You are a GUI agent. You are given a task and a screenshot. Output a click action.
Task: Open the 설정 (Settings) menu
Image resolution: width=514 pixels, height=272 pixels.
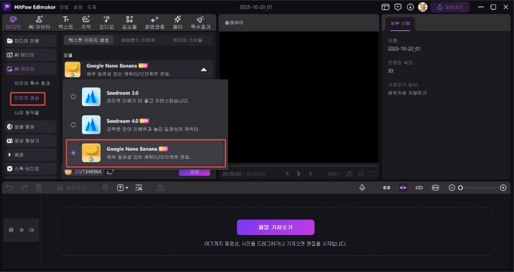point(78,7)
